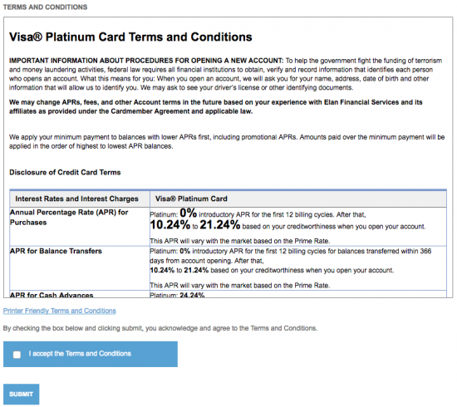
Task: Click the 'IMPORTANT INFORMATION ABOUT PROCEDURES' bold text
Action: [146, 61]
